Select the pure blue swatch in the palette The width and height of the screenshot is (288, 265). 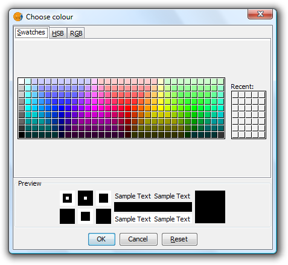tap(61, 108)
